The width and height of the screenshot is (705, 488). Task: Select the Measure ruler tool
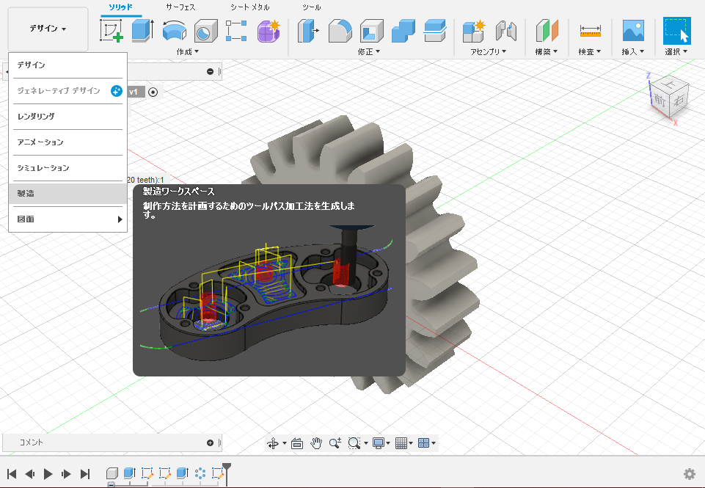591,31
